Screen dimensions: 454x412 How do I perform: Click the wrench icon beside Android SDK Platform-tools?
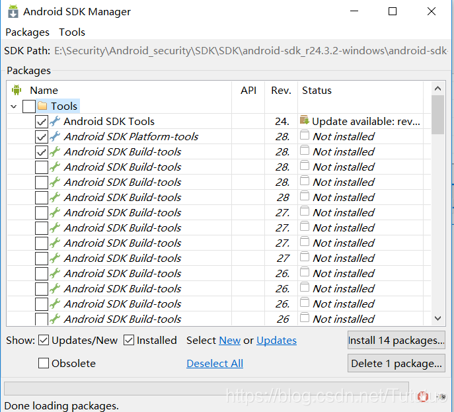(54, 136)
